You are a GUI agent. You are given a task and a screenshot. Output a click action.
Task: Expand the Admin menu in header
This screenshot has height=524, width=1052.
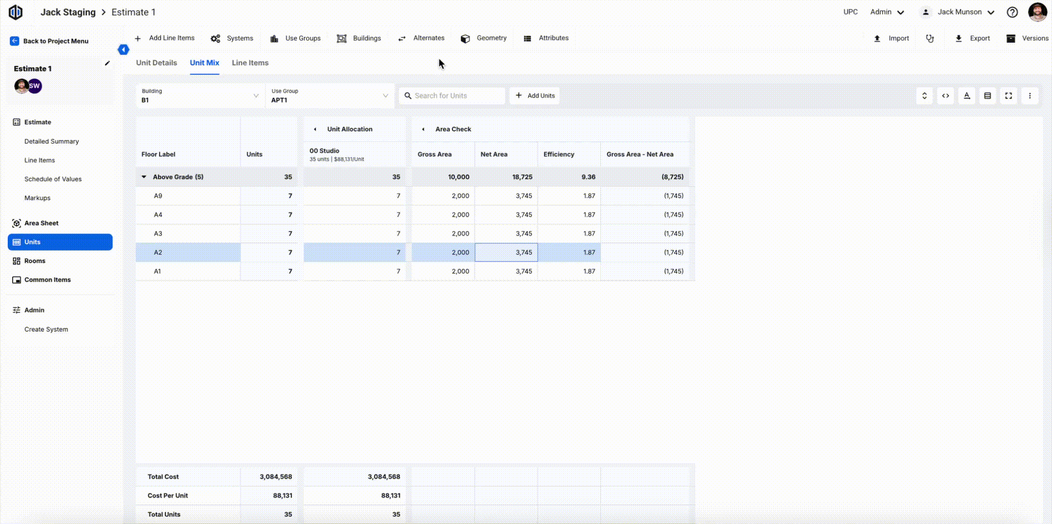887,12
